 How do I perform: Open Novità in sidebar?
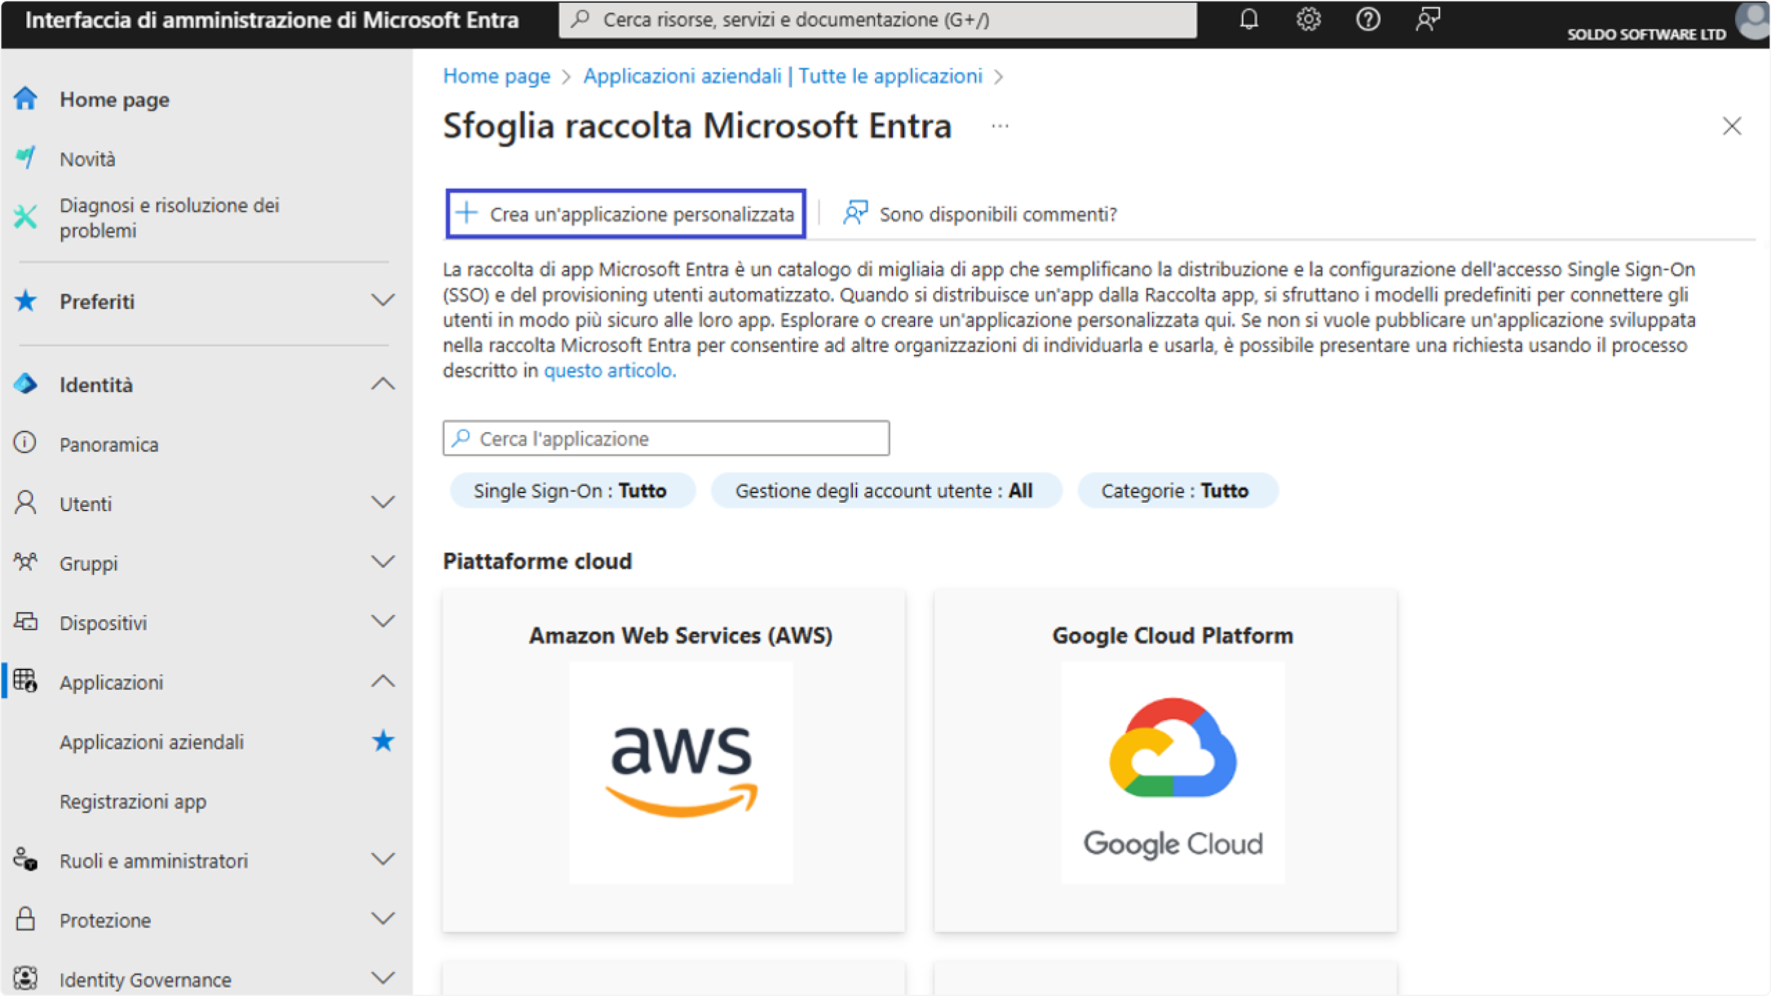[x=87, y=159]
